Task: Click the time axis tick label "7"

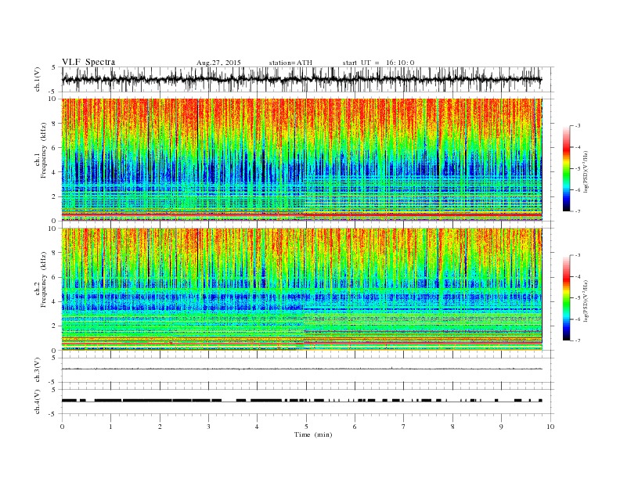Action: point(403,427)
